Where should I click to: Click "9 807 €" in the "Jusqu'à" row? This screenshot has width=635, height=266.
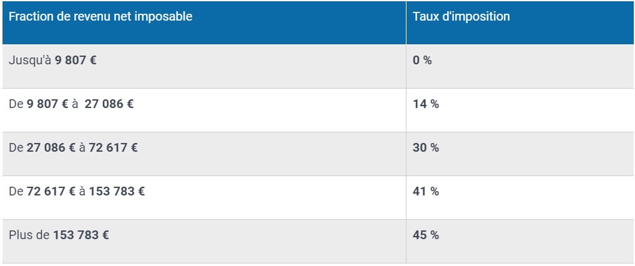[x=76, y=61]
